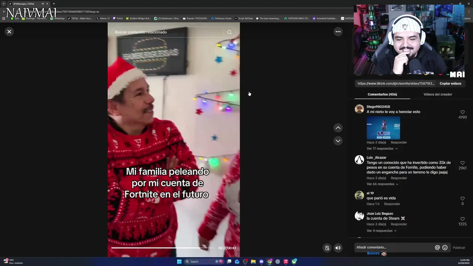Open the Windows Start menu
Screen dimensions: 473x266
pyautogui.click(x=179, y=262)
